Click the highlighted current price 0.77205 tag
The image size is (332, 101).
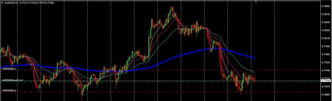point(325,81)
